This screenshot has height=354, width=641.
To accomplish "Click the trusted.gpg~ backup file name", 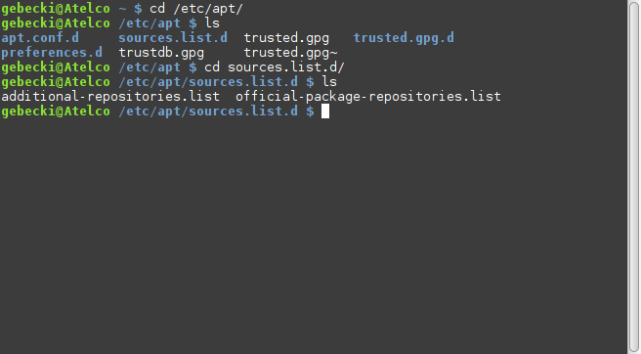I will coord(290,53).
